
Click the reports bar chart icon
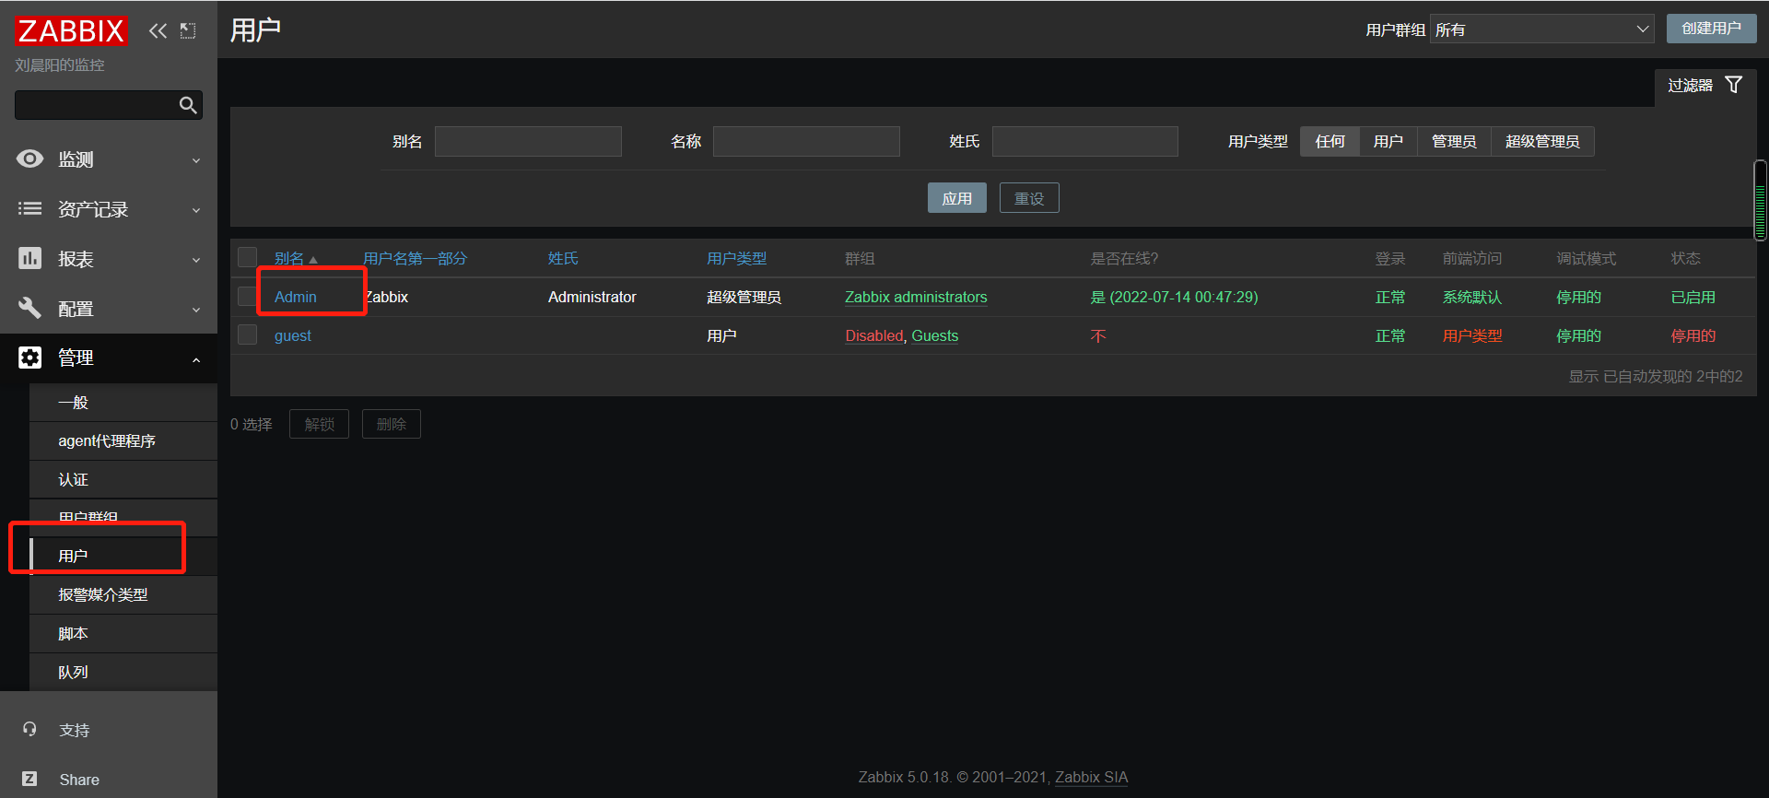click(29, 259)
